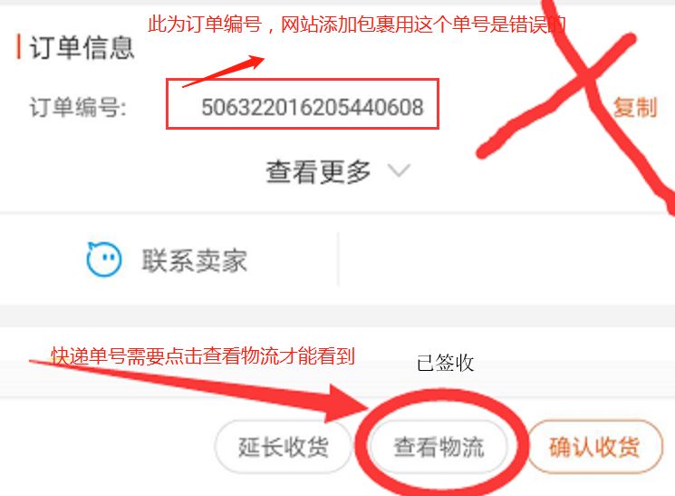The width and height of the screenshot is (675, 496).
Task: Click the 已签收 status text
Action: (446, 363)
